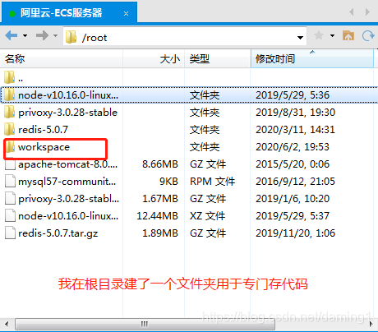Click the 2016/9/12, 21:05 date cell
This screenshot has width=378, height=332.
[295, 182]
